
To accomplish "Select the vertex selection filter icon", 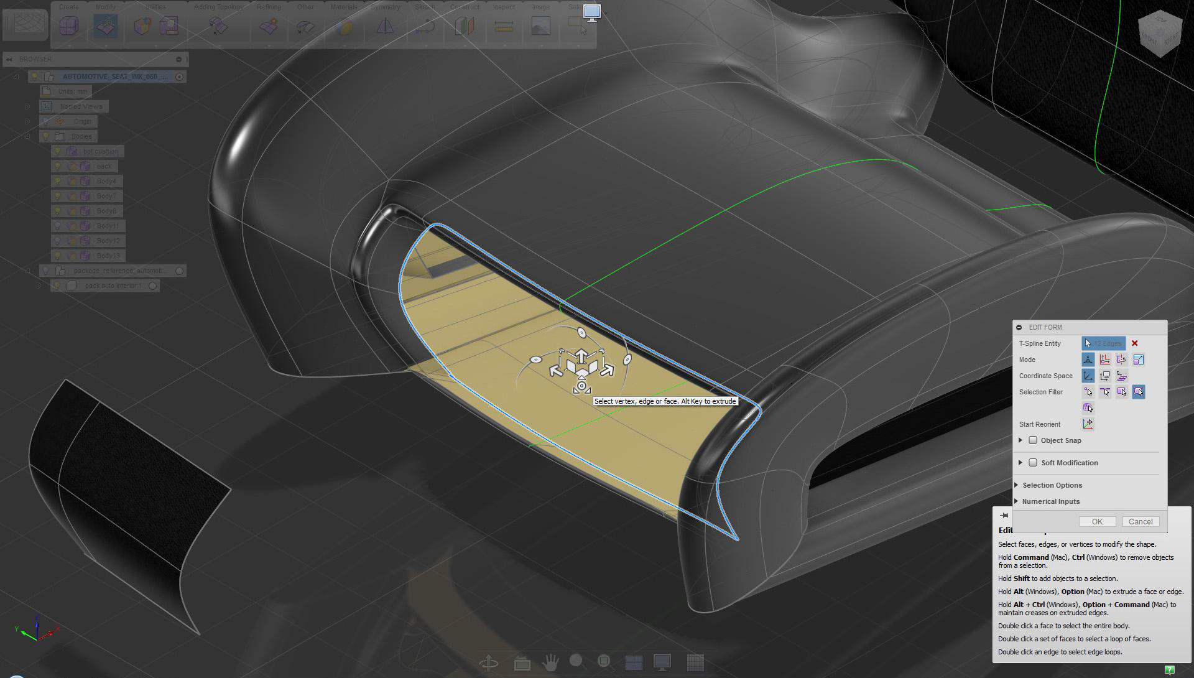I will point(1088,392).
